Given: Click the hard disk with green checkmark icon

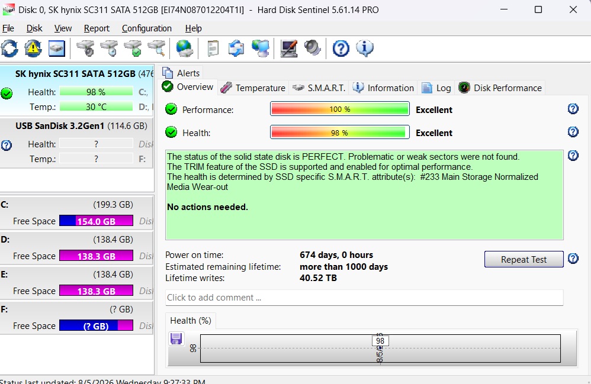Looking at the screenshot, I should [133, 49].
